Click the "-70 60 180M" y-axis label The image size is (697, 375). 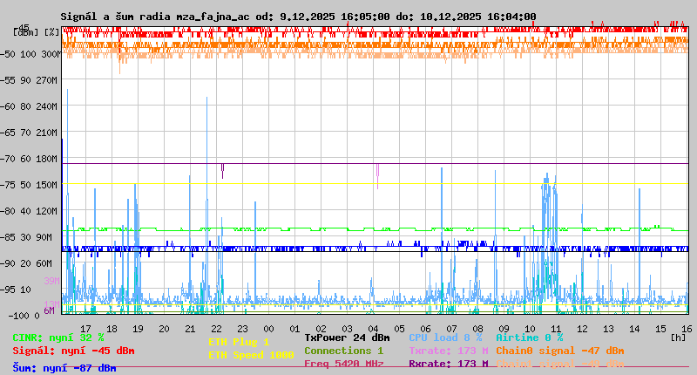tap(29, 159)
